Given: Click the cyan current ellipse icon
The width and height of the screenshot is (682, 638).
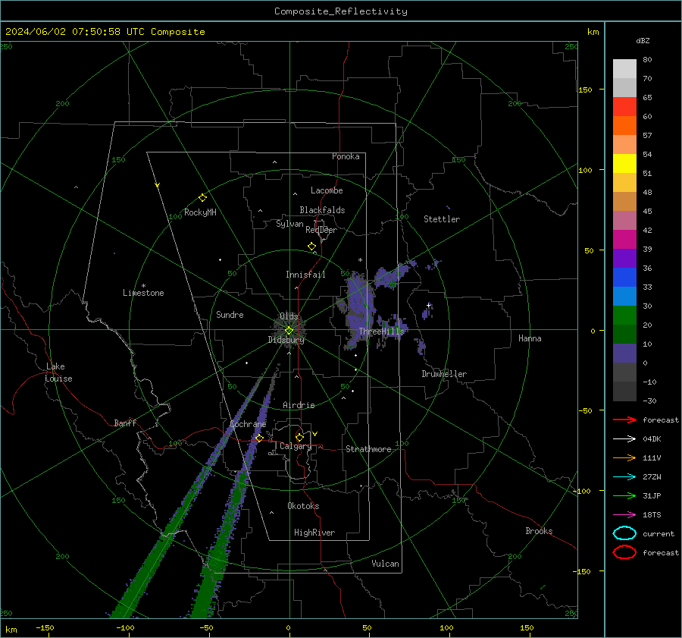Looking at the screenshot, I should click(x=624, y=533).
